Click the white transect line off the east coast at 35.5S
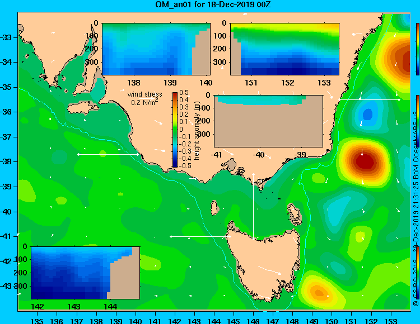Viewport: 420px width, 324px height. (370, 99)
